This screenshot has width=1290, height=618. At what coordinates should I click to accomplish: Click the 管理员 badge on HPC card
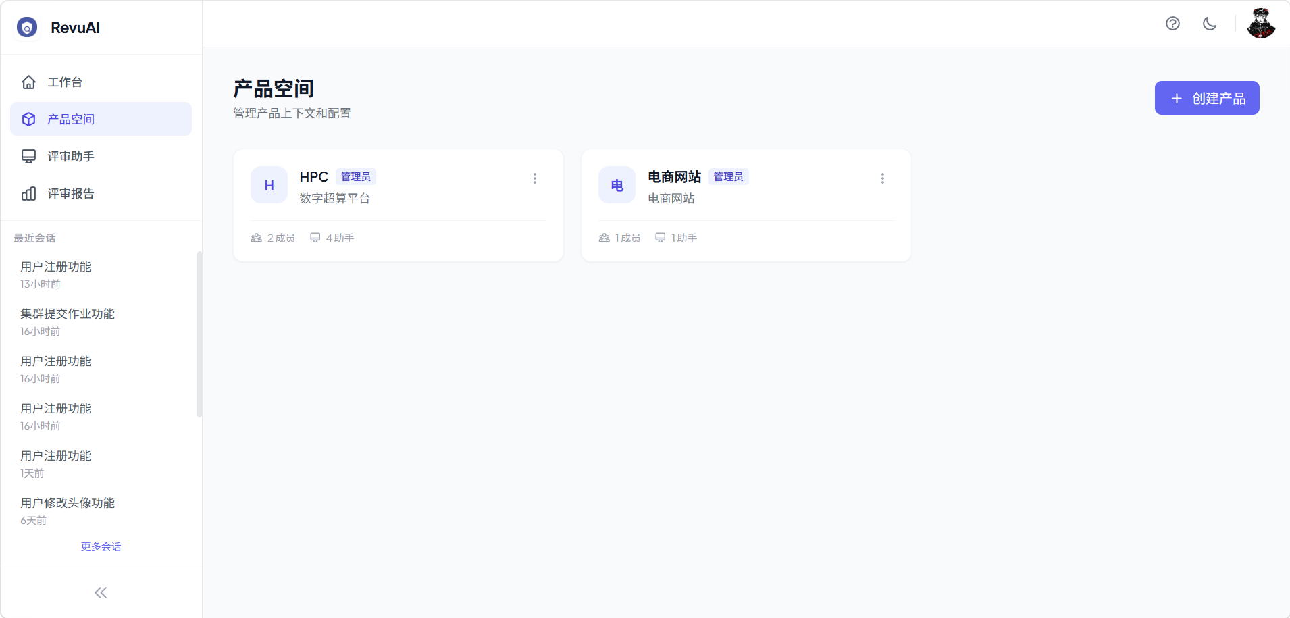click(356, 177)
